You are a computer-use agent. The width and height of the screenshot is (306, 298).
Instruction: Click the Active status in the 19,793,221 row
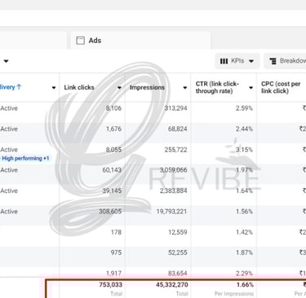[x=9, y=212]
